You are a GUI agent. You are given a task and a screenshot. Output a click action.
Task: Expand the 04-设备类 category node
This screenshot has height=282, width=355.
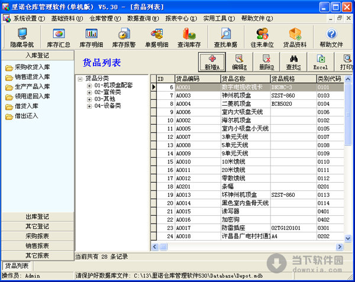[x=89, y=105]
